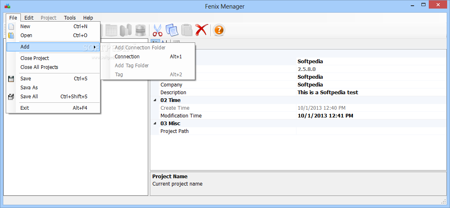Screen dimensions: 450x208
Task: Select Close Project menu item
Action: tap(53, 58)
